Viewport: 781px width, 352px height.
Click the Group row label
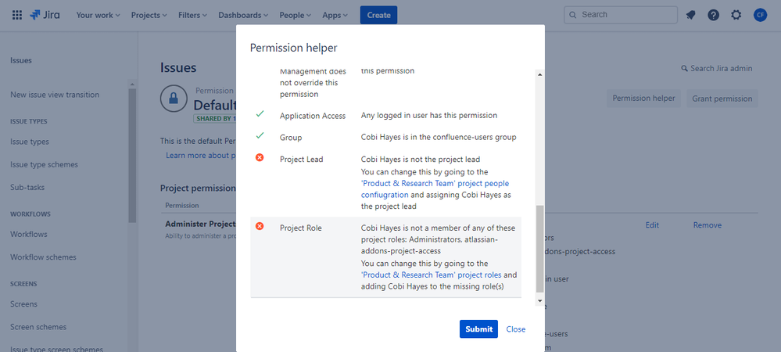(x=291, y=137)
